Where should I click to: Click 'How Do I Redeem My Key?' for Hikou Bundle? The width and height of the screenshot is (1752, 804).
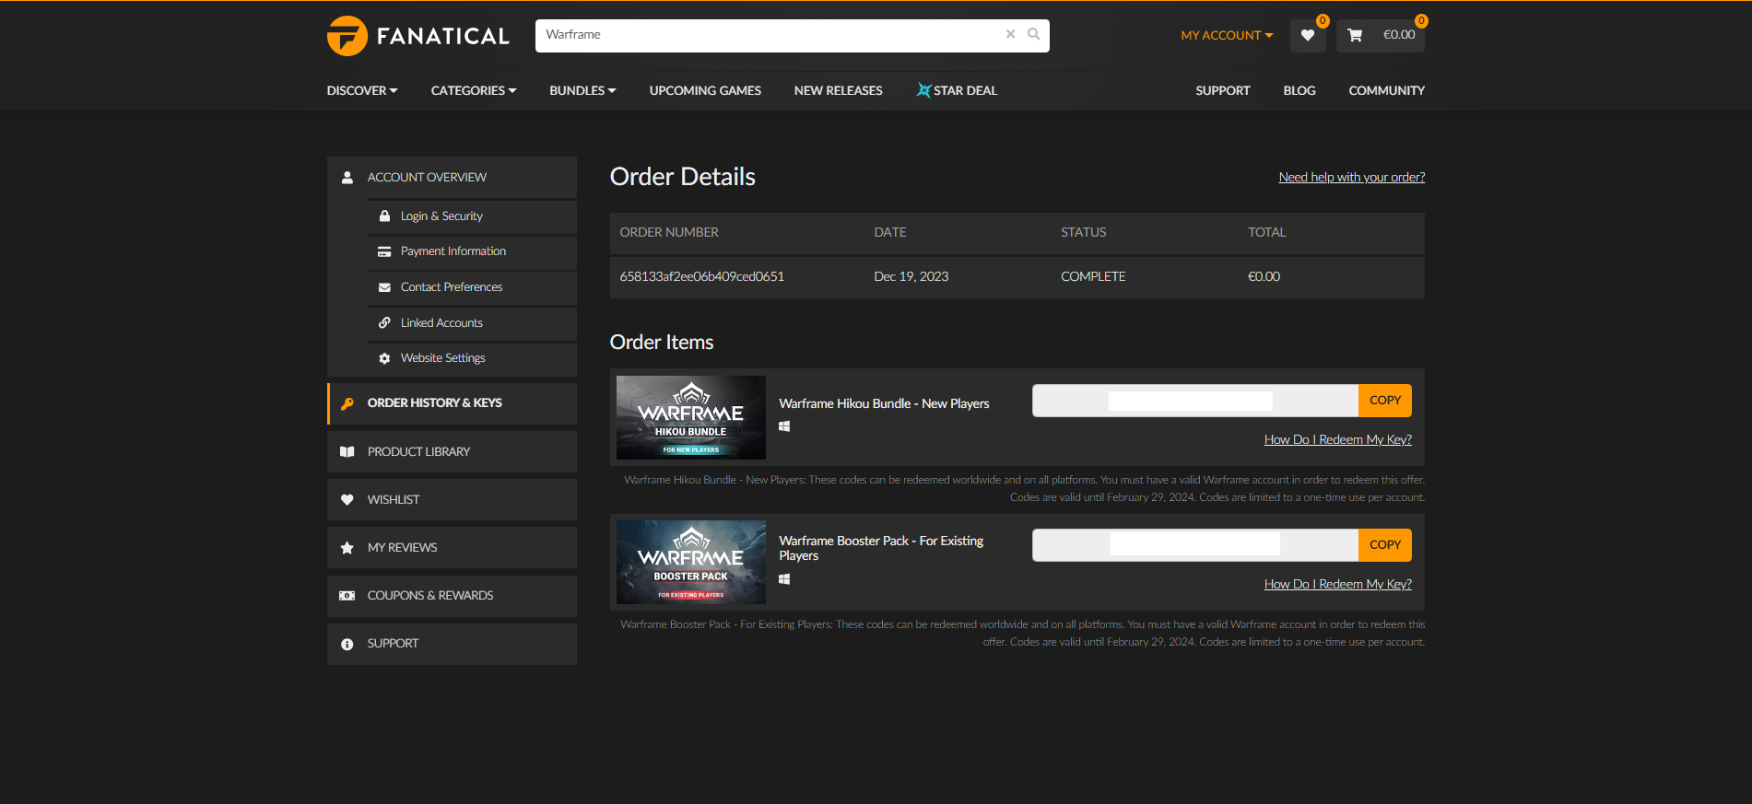click(x=1337, y=439)
